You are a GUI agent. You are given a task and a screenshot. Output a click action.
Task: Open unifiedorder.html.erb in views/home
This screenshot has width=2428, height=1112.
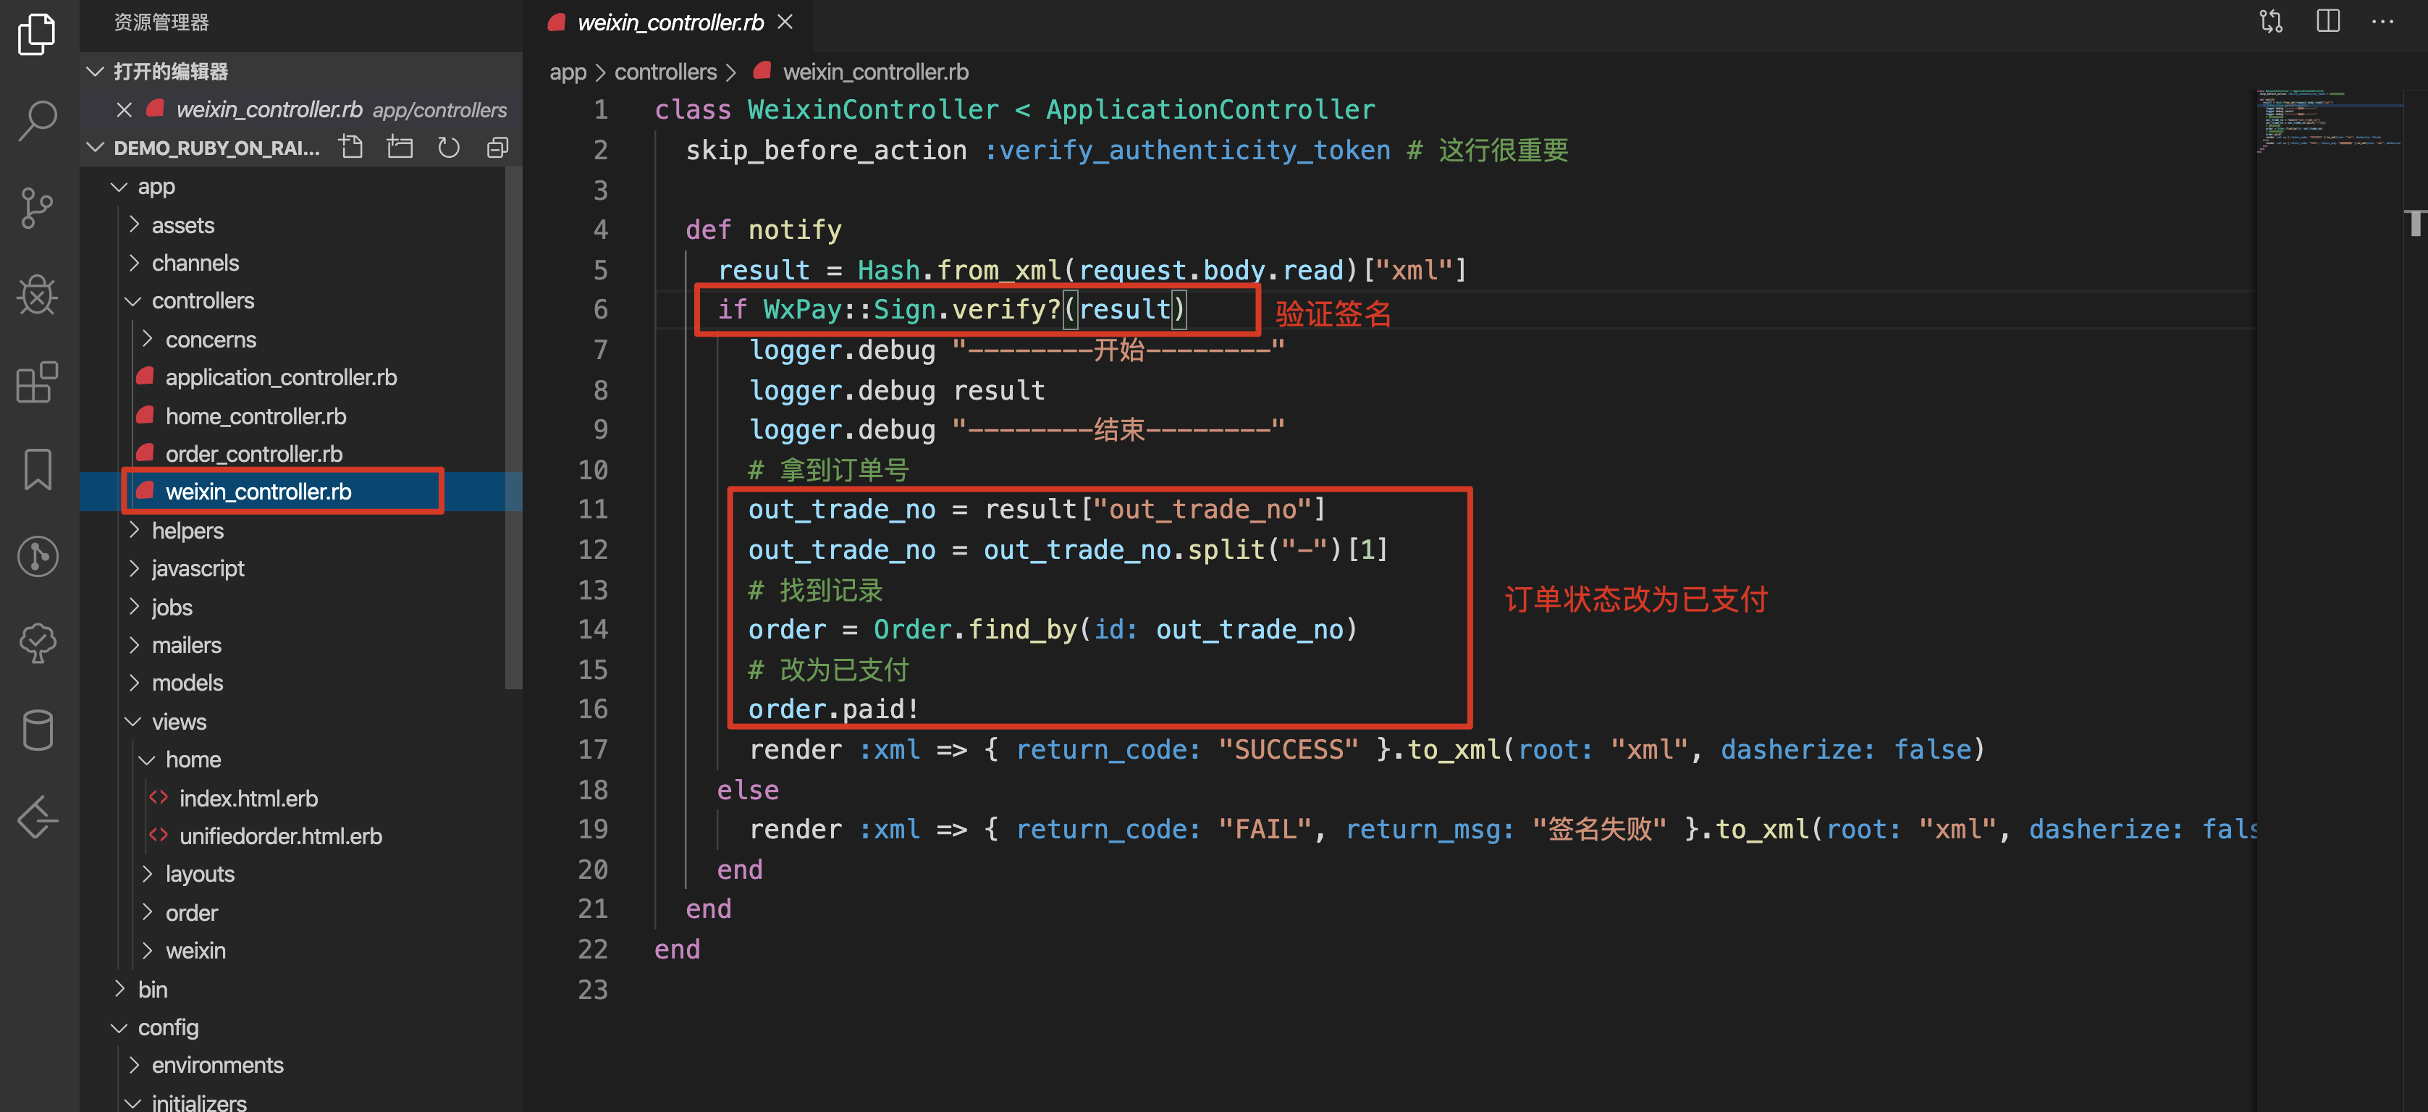[x=280, y=836]
